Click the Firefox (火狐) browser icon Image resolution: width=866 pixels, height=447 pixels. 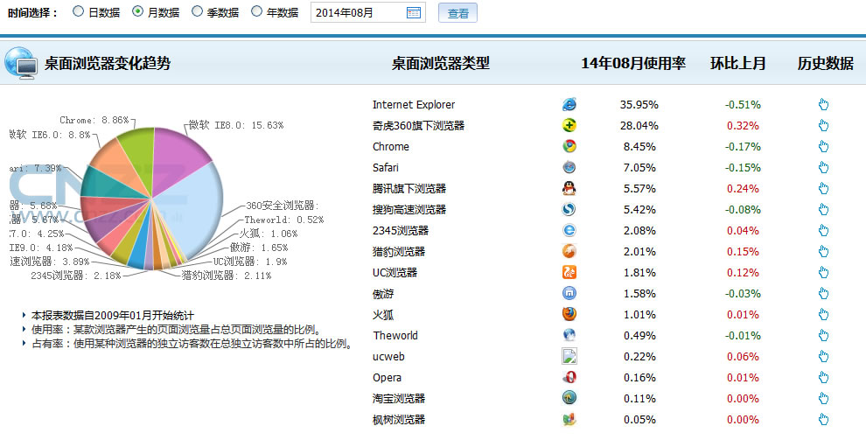pyautogui.click(x=569, y=314)
